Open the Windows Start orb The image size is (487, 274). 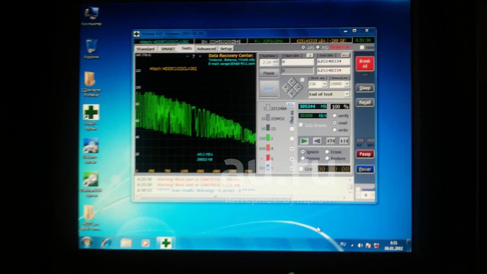click(87, 242)
